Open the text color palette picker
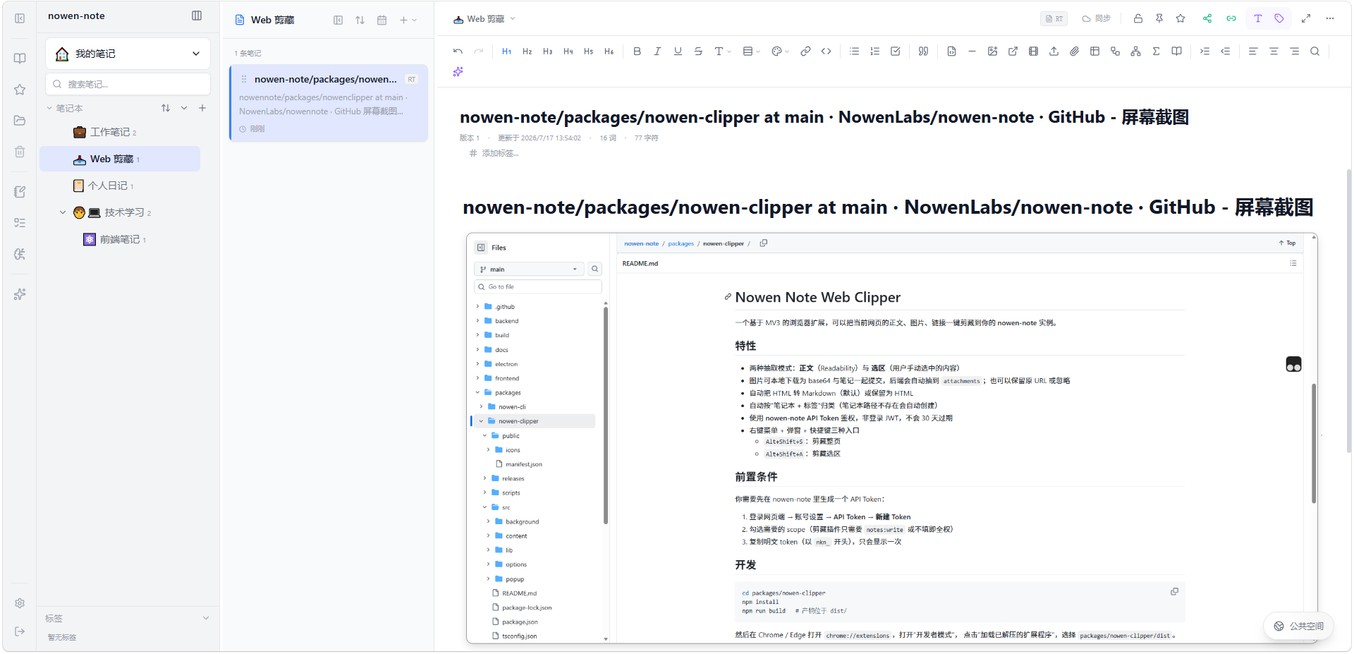 click(780, 52)
